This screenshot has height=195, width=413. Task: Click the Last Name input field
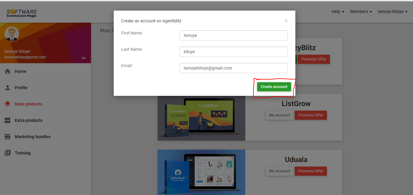click(234, 52)
